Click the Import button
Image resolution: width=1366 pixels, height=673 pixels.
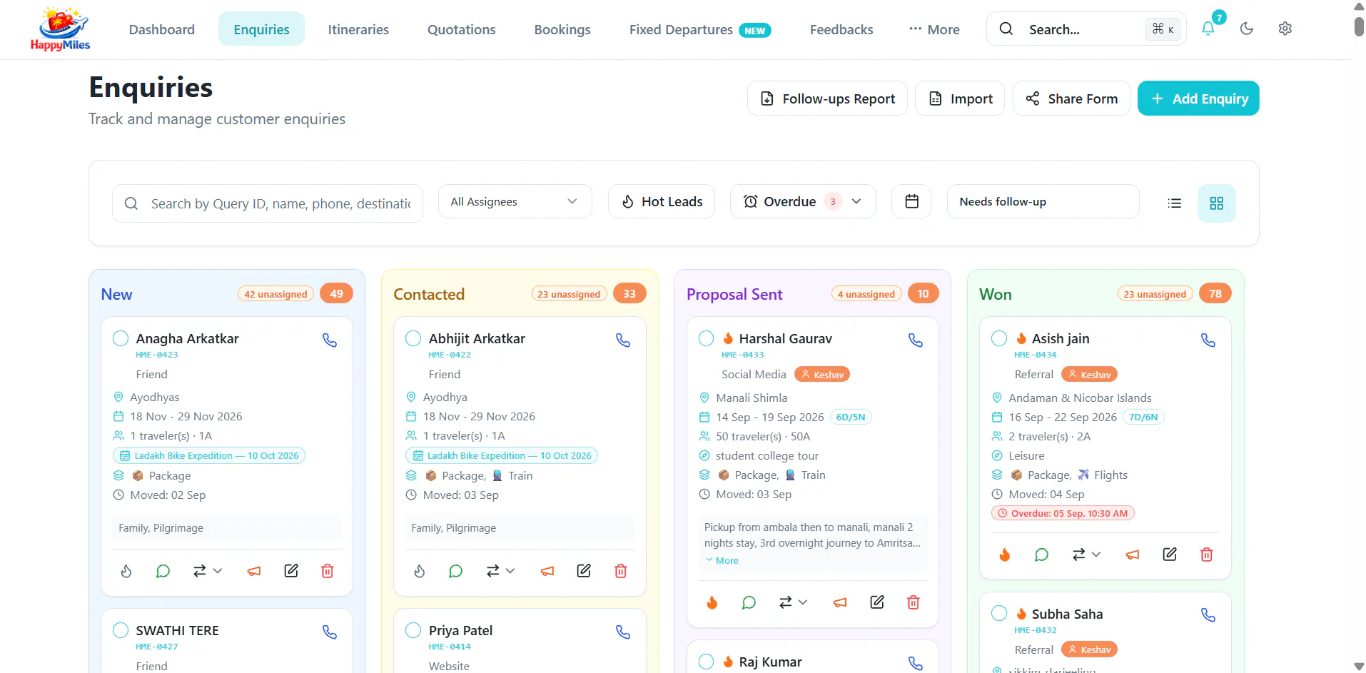click(x=960, y=98)
